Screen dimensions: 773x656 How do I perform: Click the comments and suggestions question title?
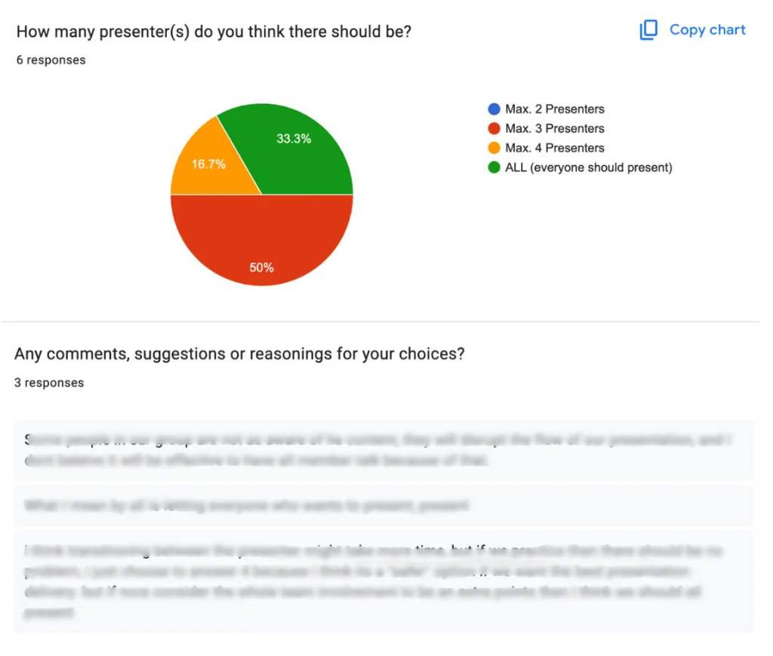click(x=239, y=353)
